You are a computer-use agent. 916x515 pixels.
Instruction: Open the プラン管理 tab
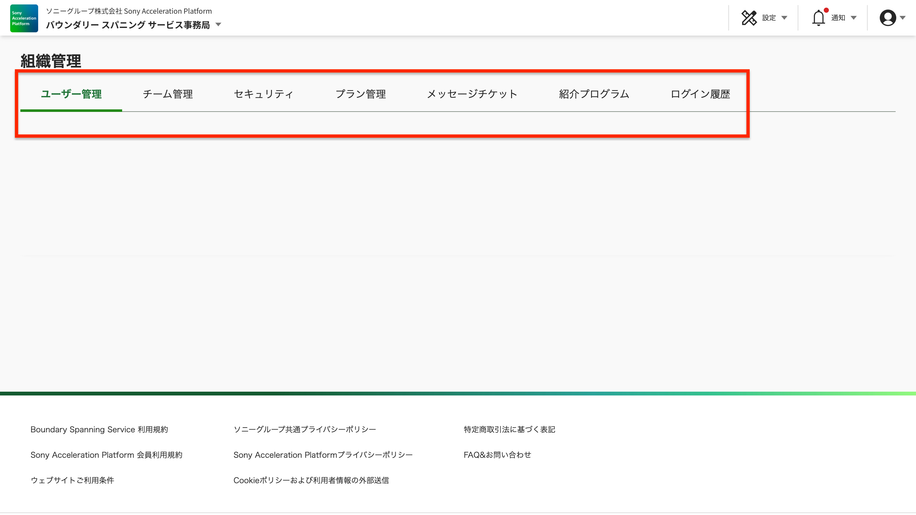(x=361, y=94)
